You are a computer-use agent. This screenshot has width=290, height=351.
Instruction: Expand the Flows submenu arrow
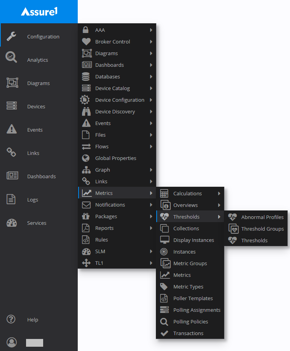point(151,146)
